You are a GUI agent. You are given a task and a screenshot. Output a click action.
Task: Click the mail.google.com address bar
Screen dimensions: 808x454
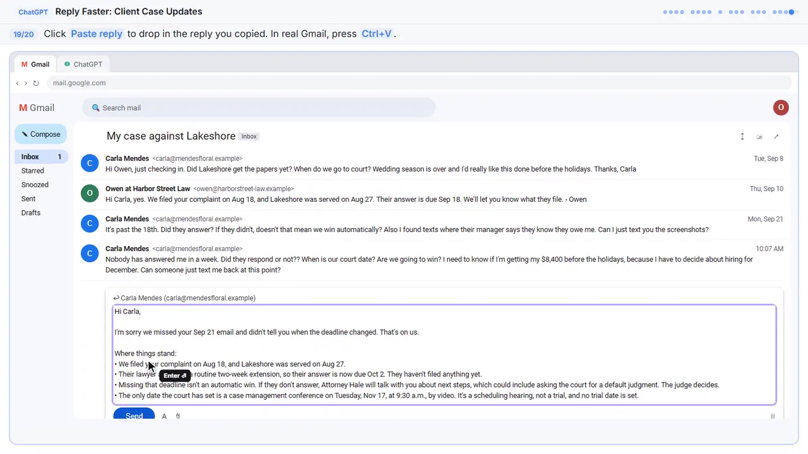point(419,83)
